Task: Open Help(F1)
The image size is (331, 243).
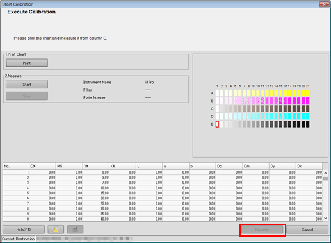Action: pos(24,230)
